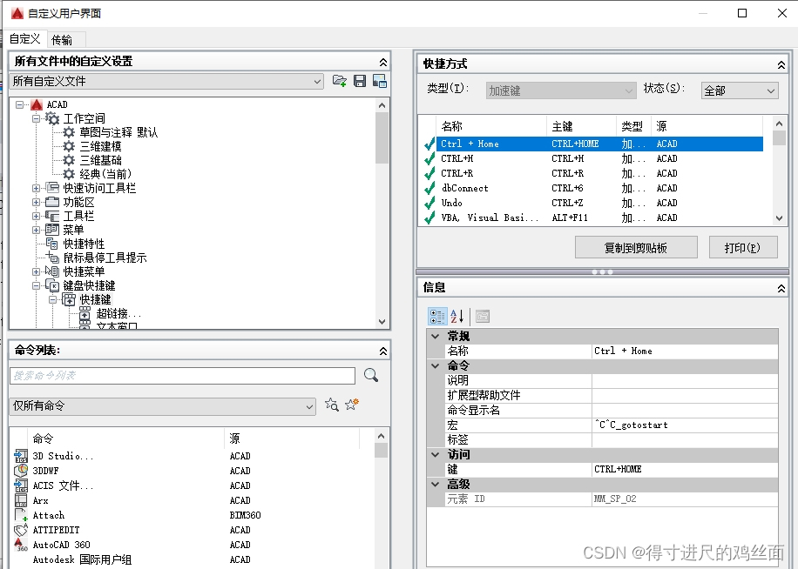798x569 pixels.
Task: Collapse the 信息 panel chevron
Action: click(781, 288)
